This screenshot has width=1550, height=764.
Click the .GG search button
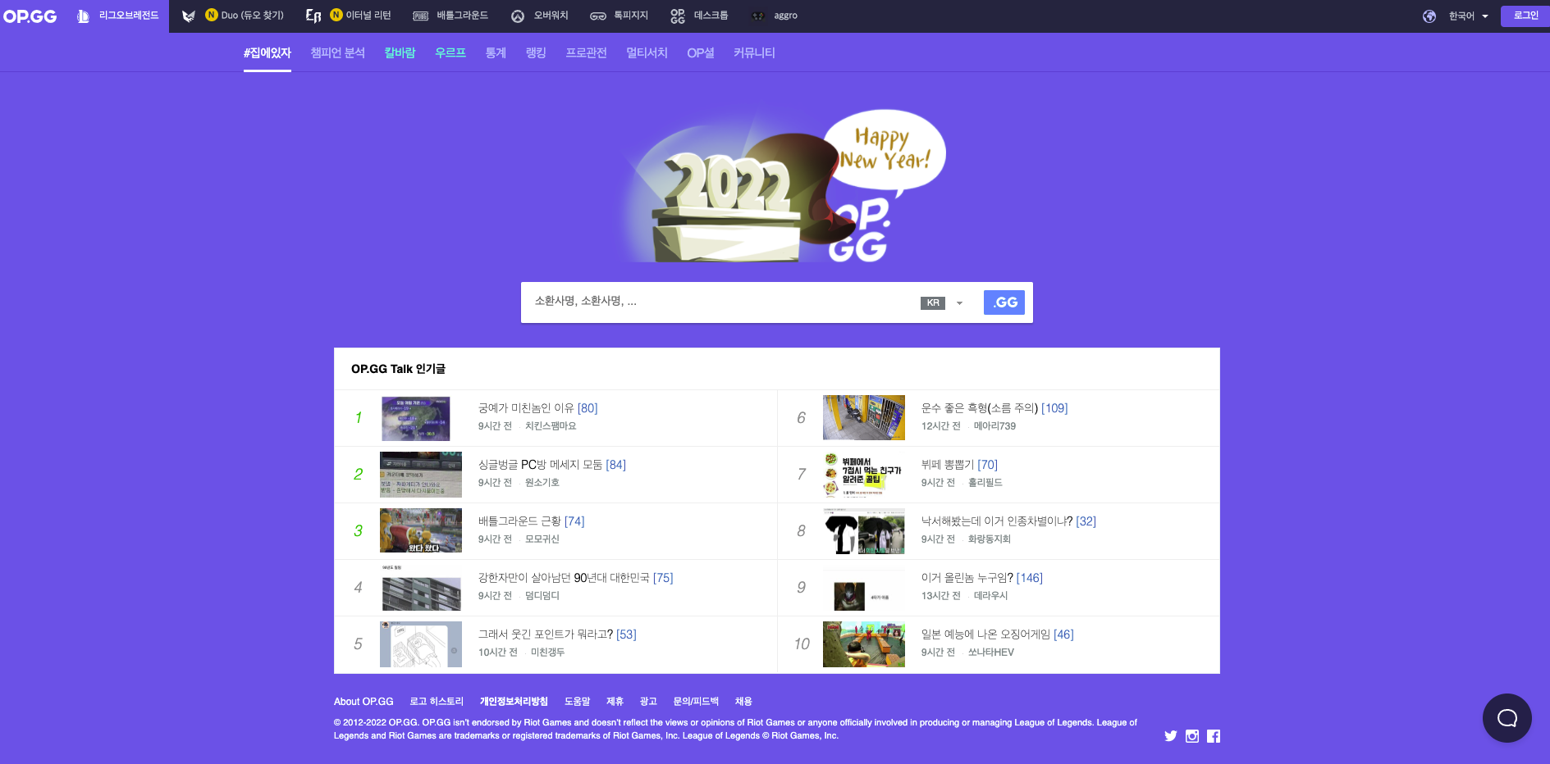[x=1004, y=302]
